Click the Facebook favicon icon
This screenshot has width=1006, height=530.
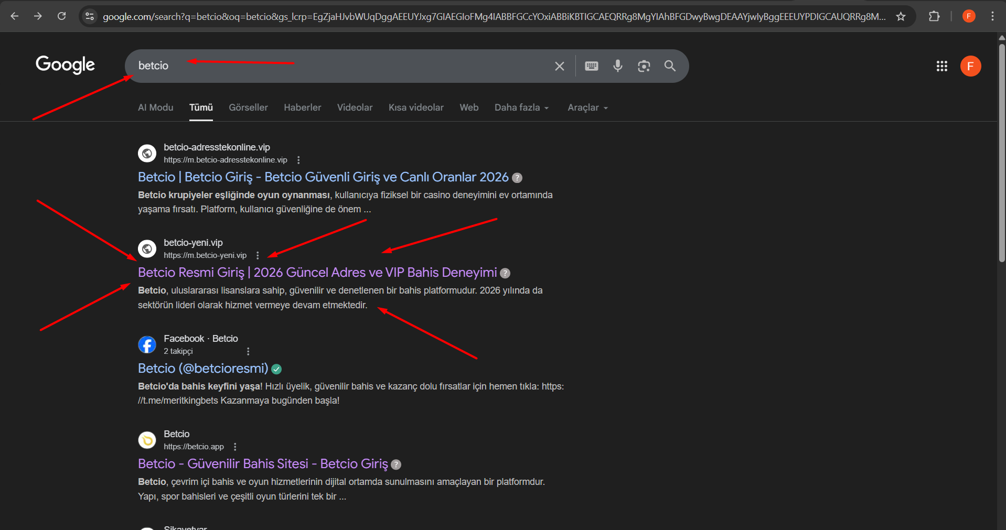click(x=147, y=344)
